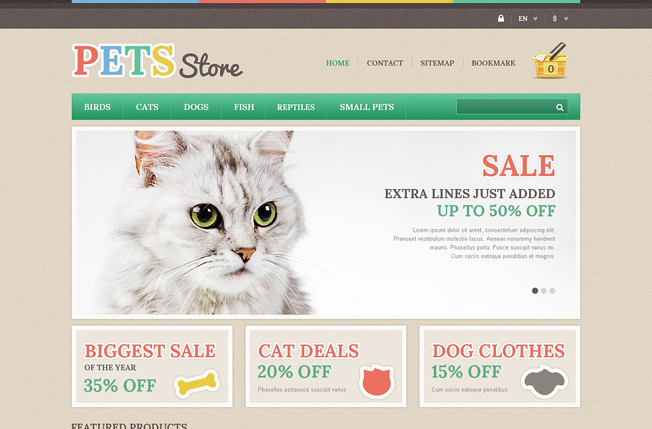Open the shopping basket cart icon

click(x=550, y=61)
